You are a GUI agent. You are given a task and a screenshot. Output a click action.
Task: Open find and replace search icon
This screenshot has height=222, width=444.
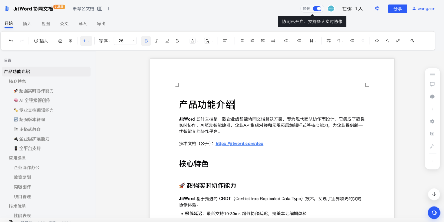click(x=412, y=41)
